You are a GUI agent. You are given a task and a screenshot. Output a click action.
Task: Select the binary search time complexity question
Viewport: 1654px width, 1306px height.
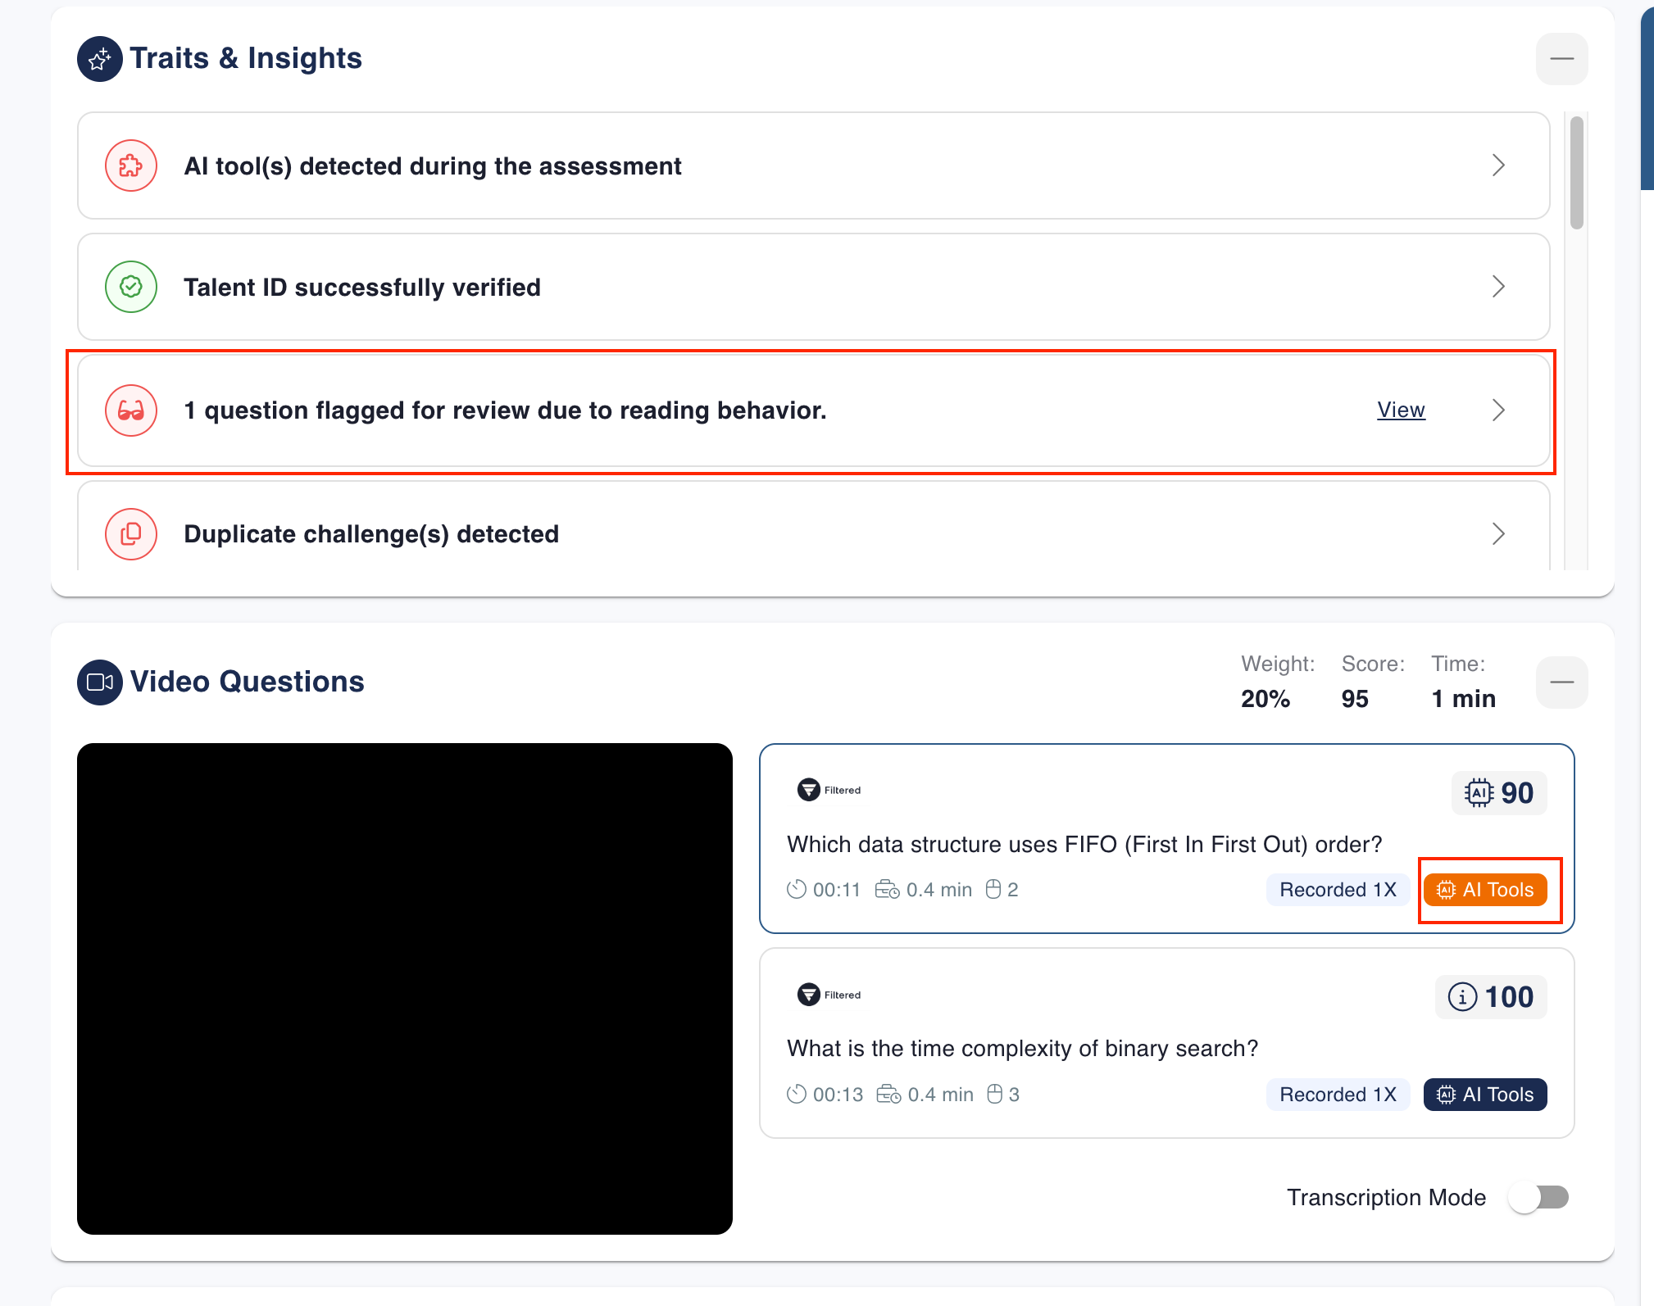click(1021, 1049)
